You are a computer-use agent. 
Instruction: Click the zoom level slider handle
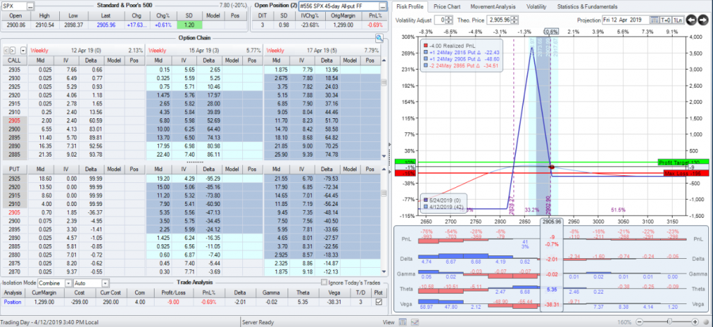coord(668,322)
